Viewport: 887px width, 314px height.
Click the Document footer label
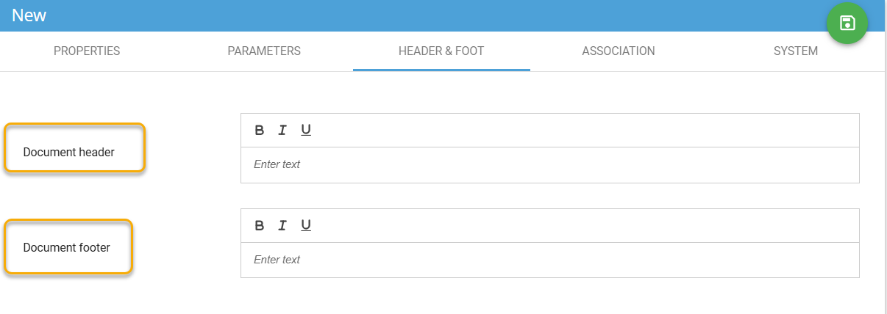(67, 248)
